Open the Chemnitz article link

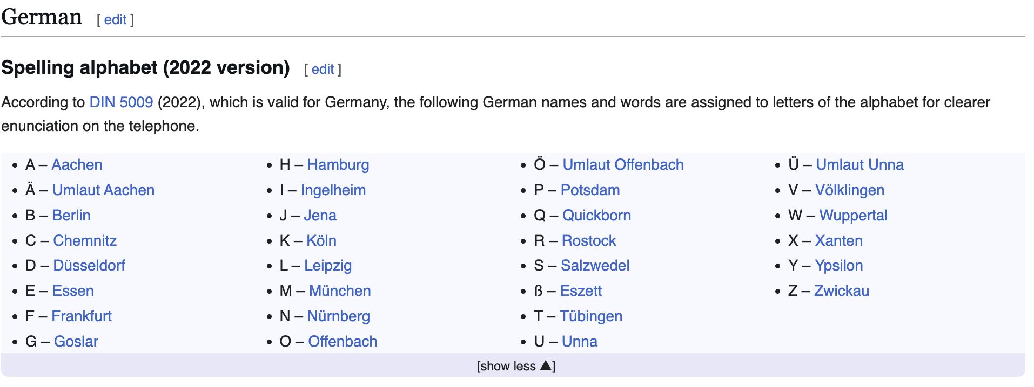pos(85,241)
